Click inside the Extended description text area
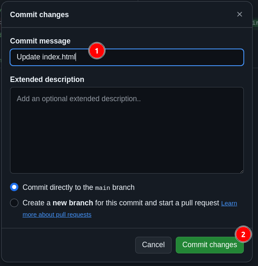258x266 pixels. point(126,134)
